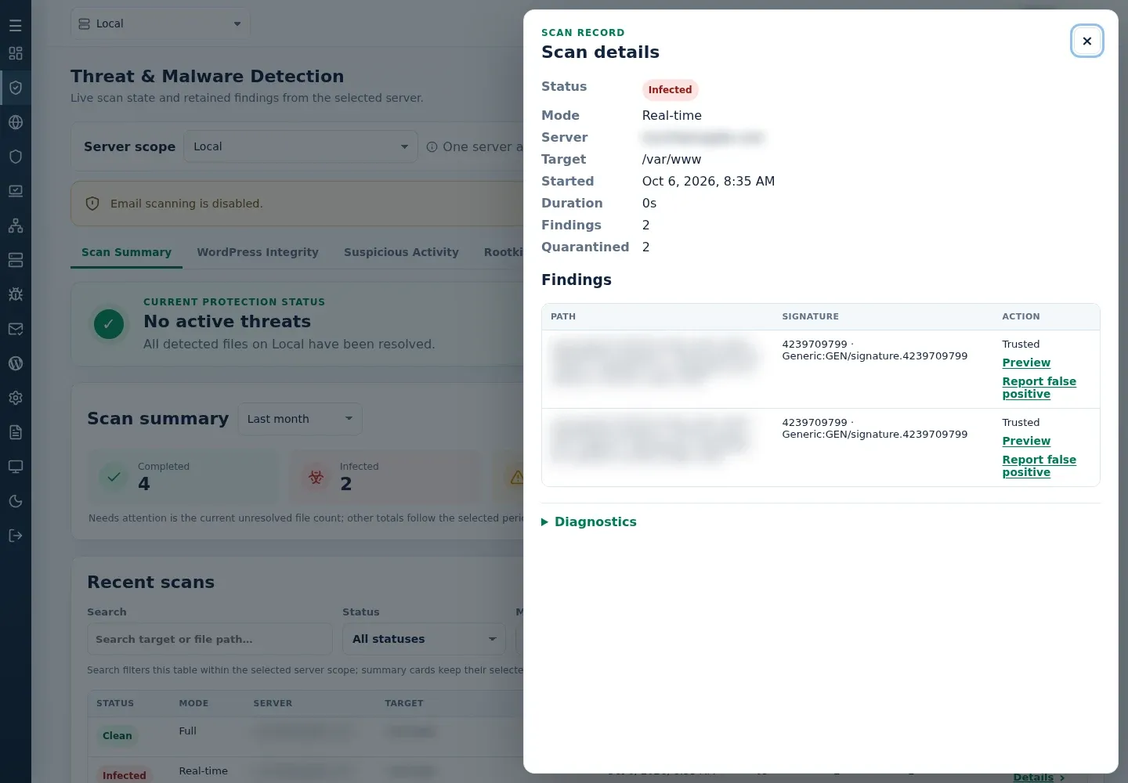Open the top Local server selector dropdown
1128x783 pixels.
point(161,23)
